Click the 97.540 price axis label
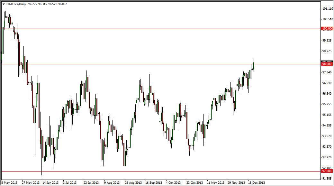 [x=327, y=72]
